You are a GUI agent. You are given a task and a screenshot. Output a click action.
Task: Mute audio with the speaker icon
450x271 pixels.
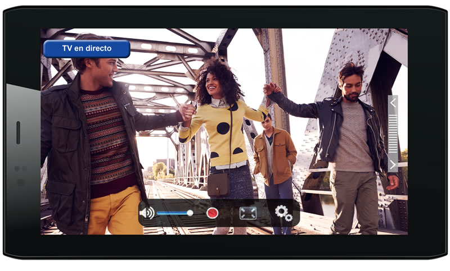click(147, 213)
